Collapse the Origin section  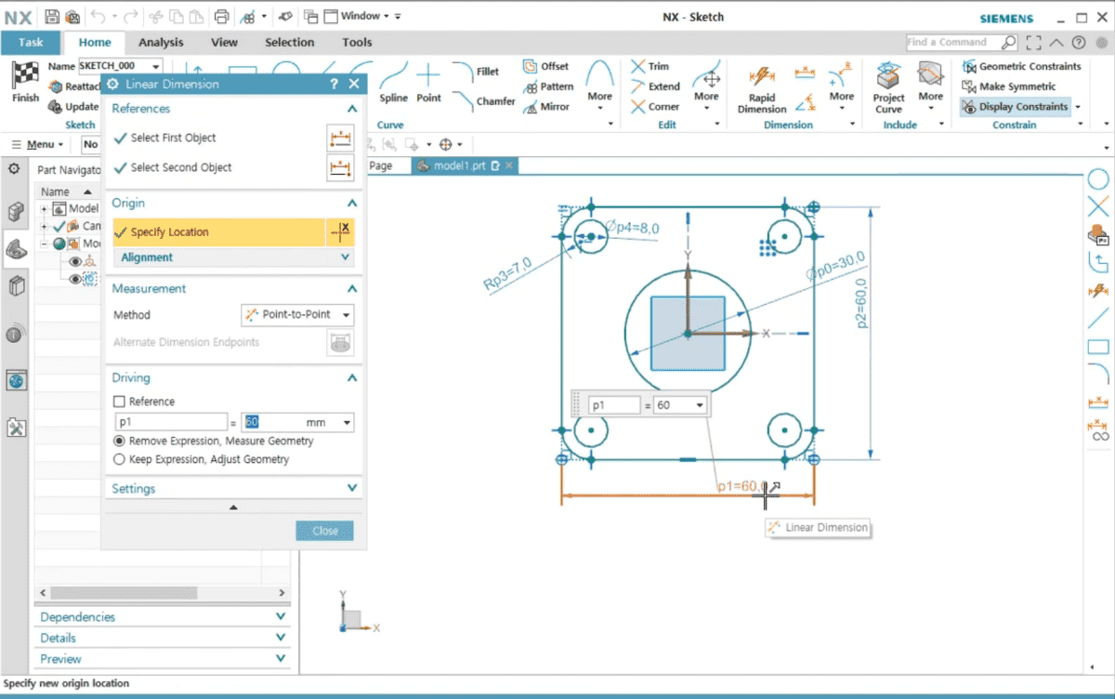pos(352,204)
